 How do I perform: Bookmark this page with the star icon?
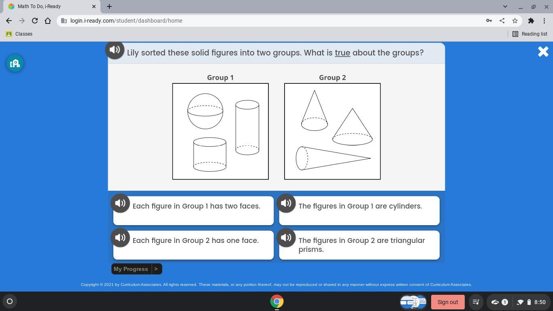pyautogui.click(x=515, y=21)
